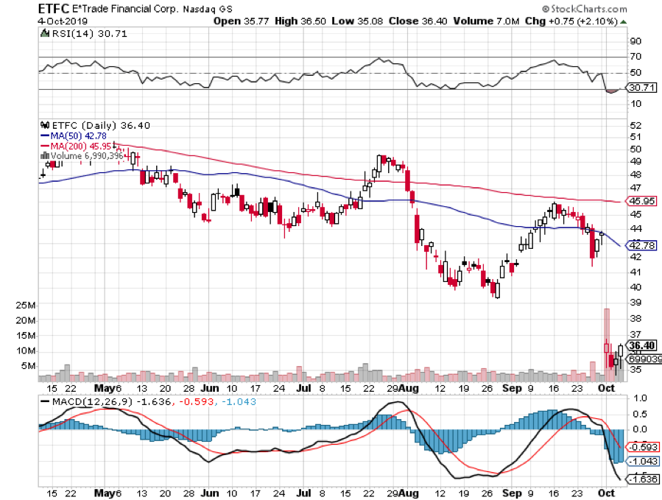Click the MA(50) 42.78 legend entry
This screenshot has height=500, width=662.
(79, 136)
